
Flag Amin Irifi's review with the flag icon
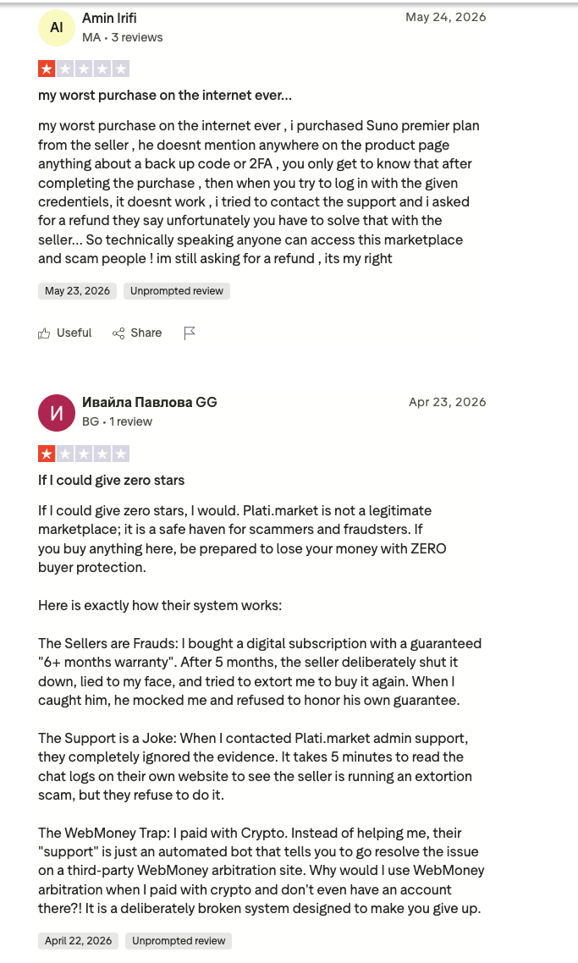tap(190, 333)
